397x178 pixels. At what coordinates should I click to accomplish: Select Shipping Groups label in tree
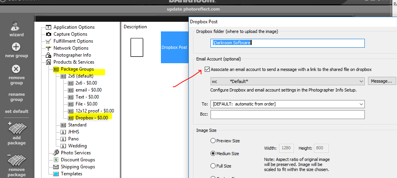pyautogui.click(x=78, y=167)
